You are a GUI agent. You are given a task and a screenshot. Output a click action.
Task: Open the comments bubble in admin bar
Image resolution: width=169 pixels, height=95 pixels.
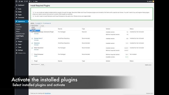(30, 1)
